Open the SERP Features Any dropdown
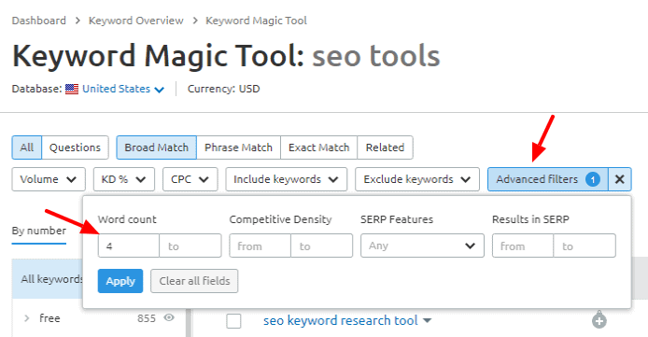 422,246
